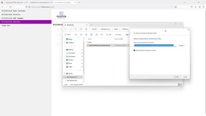Open the New dropdown in File Explorer

68,34
